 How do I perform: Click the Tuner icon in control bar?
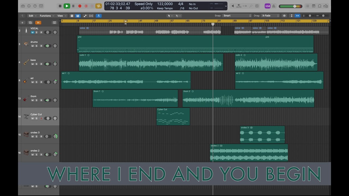pyautogui.click(x=251, y=6)
